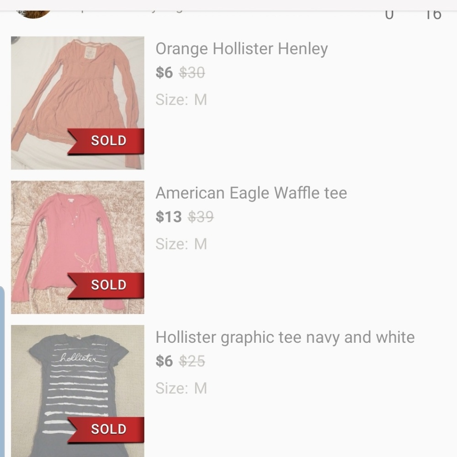Open Hollister graphic tee navy and white title
Viewport: 457px width, 457px height.
(285, 337)
